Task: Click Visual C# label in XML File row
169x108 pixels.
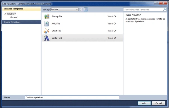Action: tap(112, 24)
